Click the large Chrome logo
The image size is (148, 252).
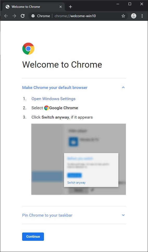28,49
